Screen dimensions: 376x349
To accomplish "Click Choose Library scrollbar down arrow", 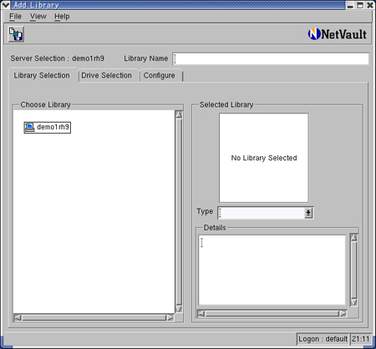I will pyautogui.click(x=179, y=309).
